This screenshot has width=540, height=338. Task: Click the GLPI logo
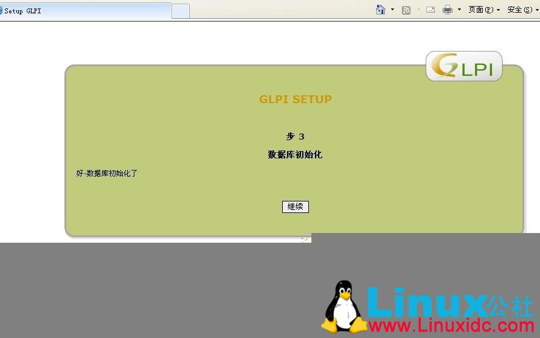tap(464, 66)
